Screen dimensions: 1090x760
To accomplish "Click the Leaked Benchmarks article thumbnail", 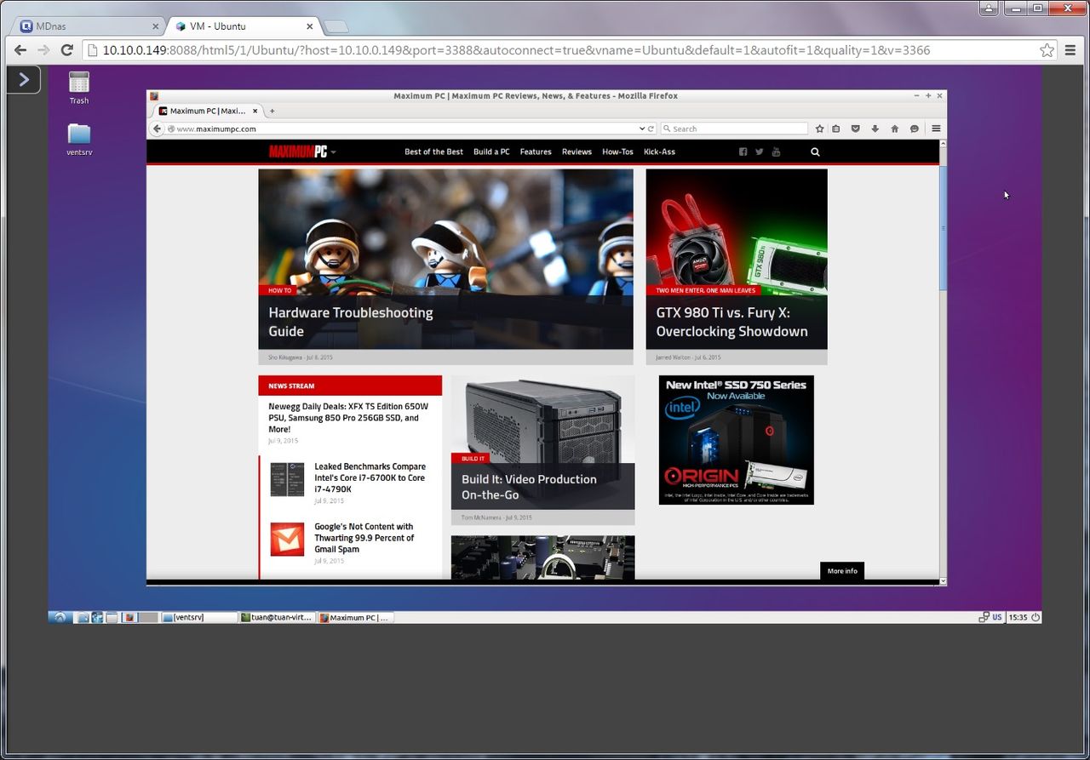I will click(x=287, y=479).
